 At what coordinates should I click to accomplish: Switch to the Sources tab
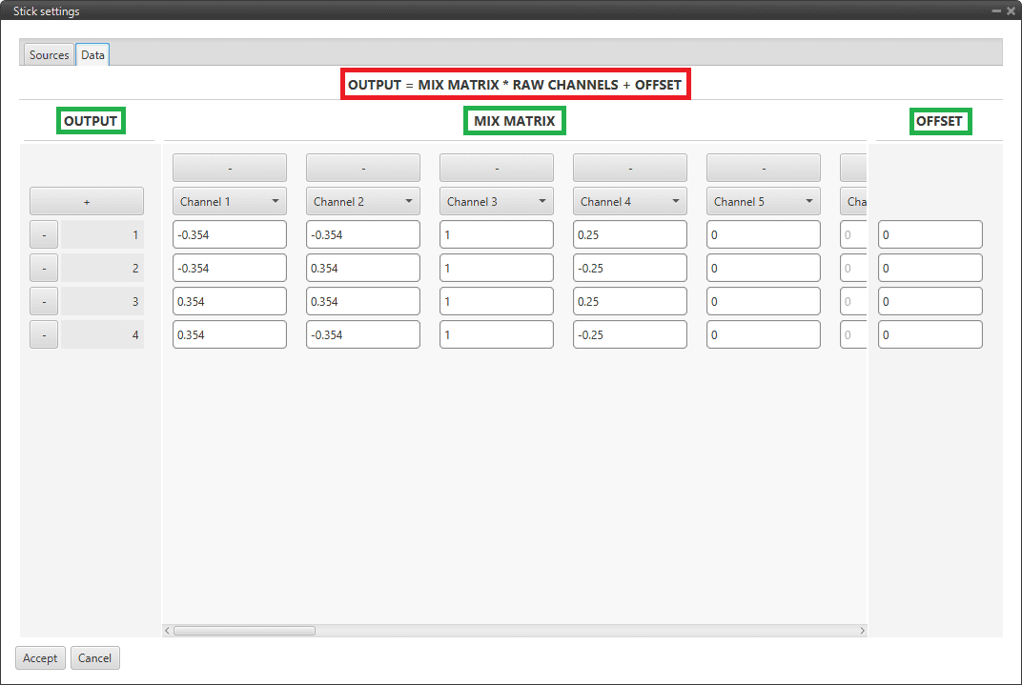tap(49, 55)
